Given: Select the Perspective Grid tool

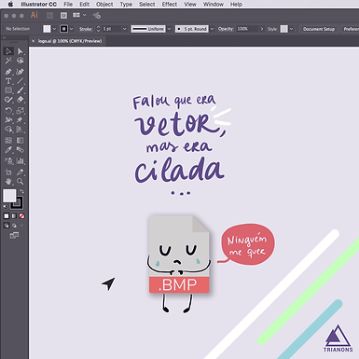Looking at the screenshot, I should (21, 130).
